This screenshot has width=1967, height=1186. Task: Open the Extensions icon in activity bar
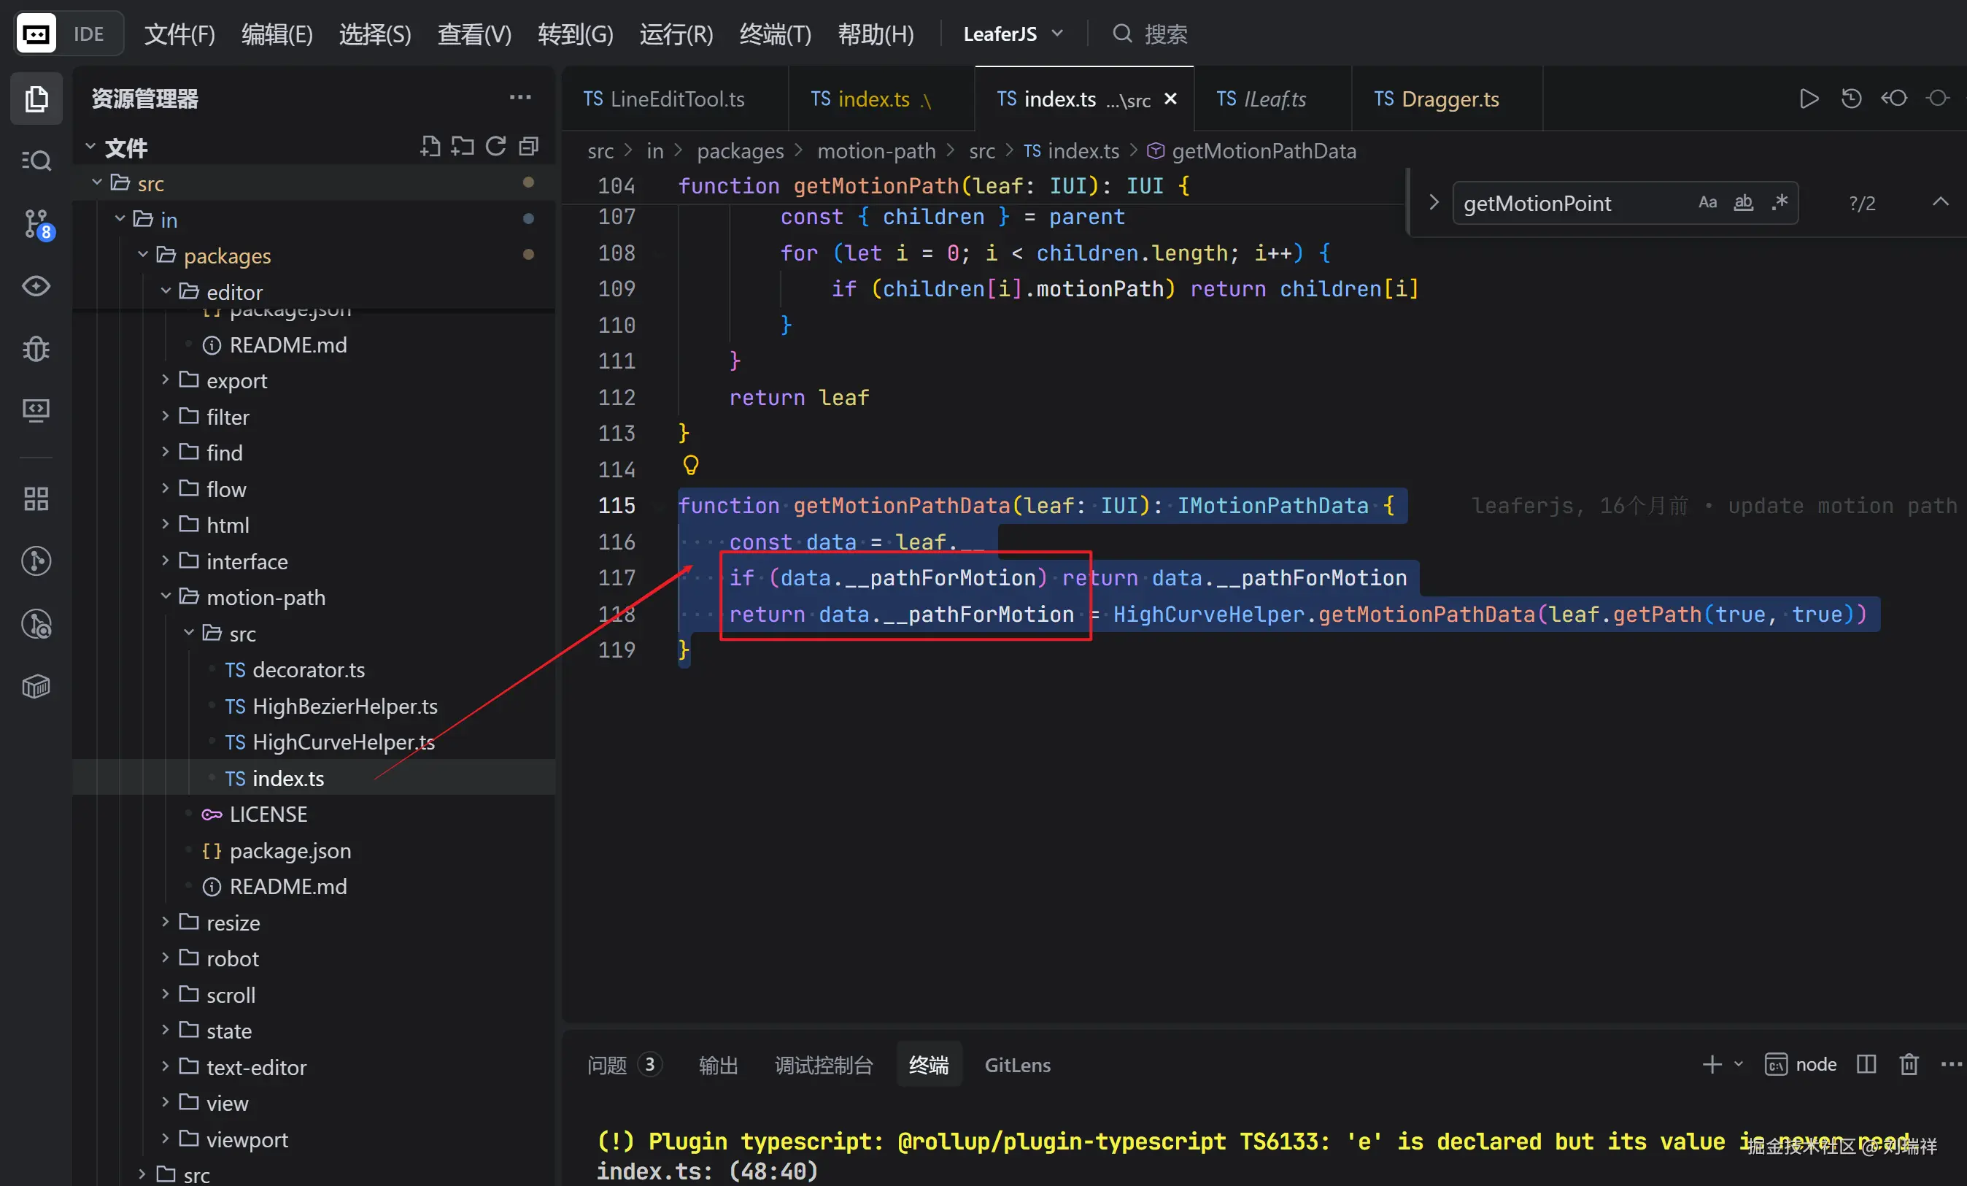pos(36,498)
